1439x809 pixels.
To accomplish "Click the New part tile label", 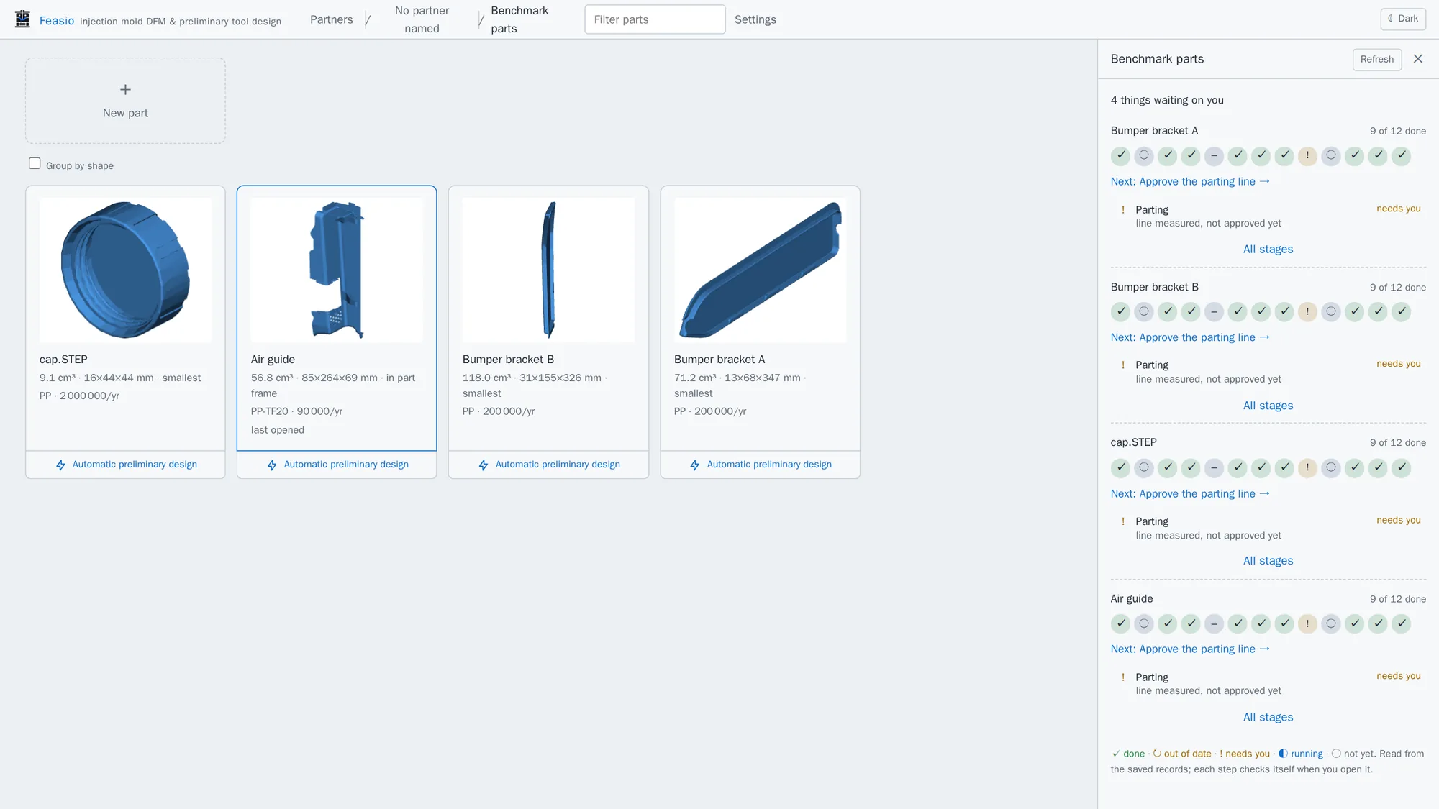I will [125, 113].
